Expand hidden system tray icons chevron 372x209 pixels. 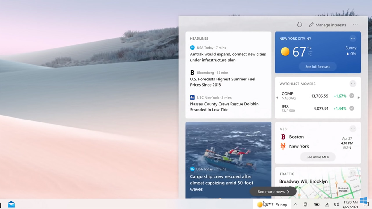tap(295, 205)
